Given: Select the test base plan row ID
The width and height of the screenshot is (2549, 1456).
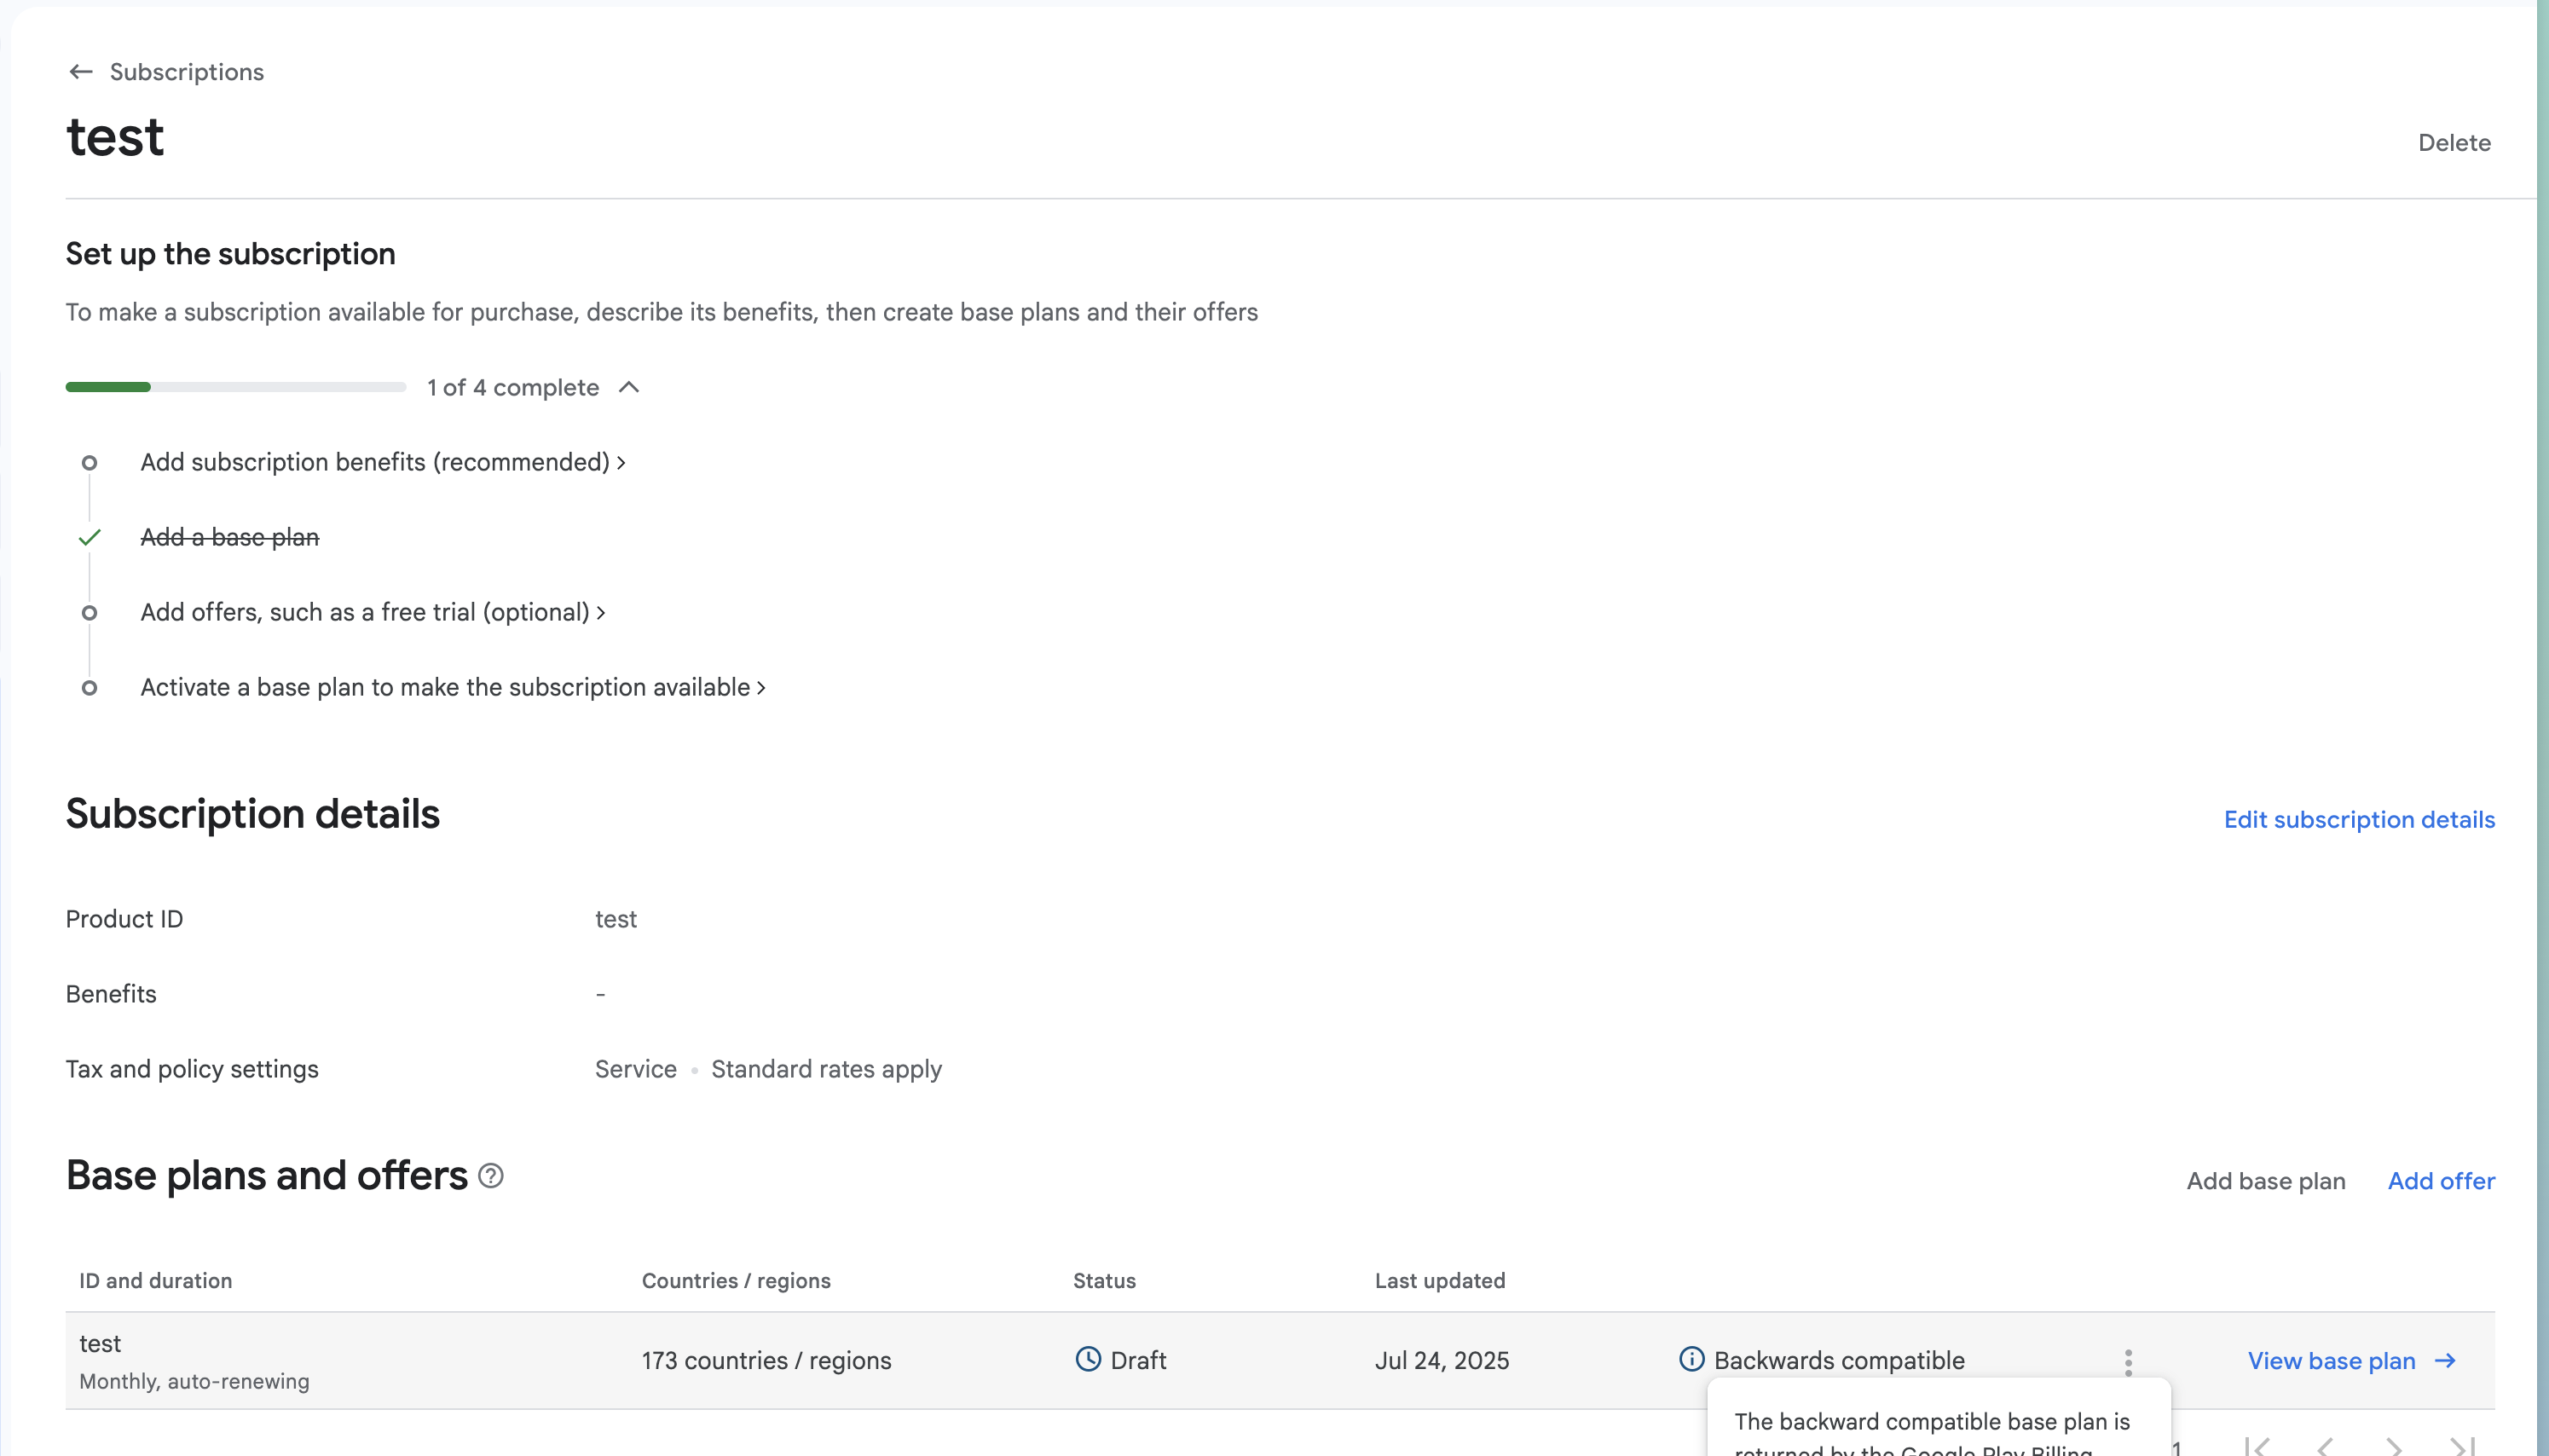Looking at the screenshot, I should pyautogui.click(x=100, y=1343).
